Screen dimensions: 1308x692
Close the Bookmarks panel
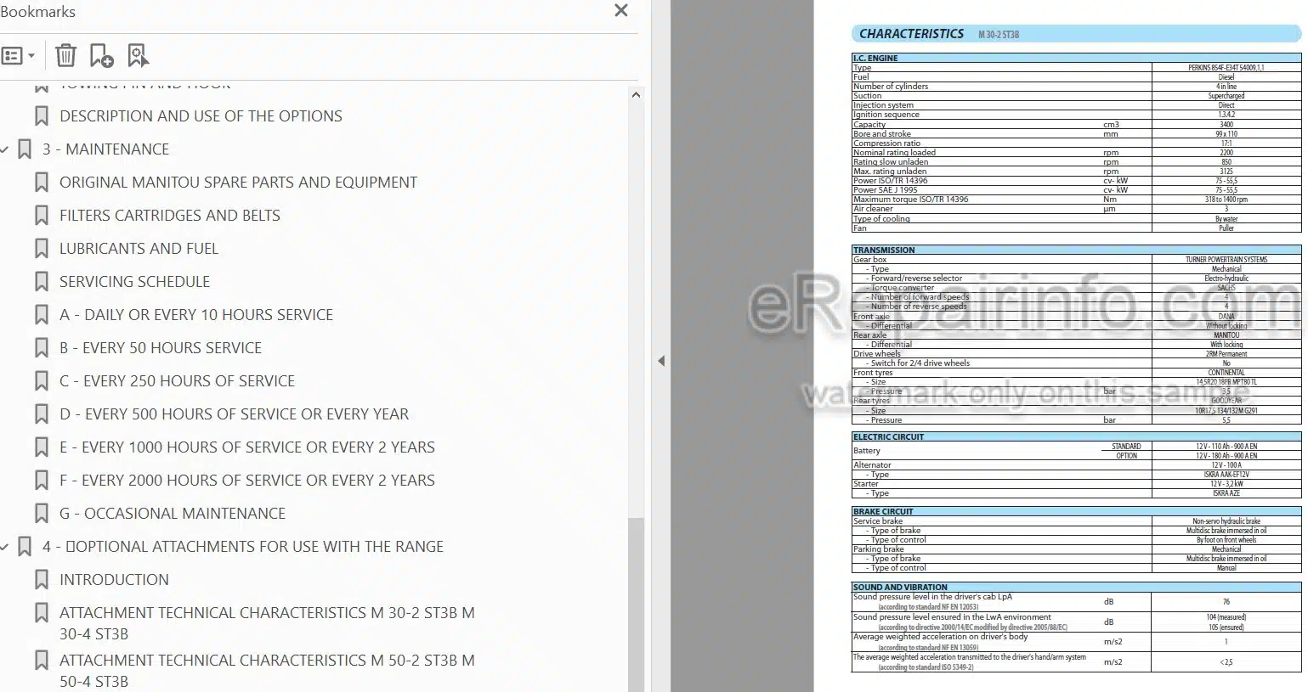[x=621, y=11]
